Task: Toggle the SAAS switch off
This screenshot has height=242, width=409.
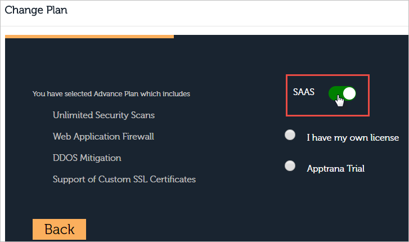Action: pos(342,93)
